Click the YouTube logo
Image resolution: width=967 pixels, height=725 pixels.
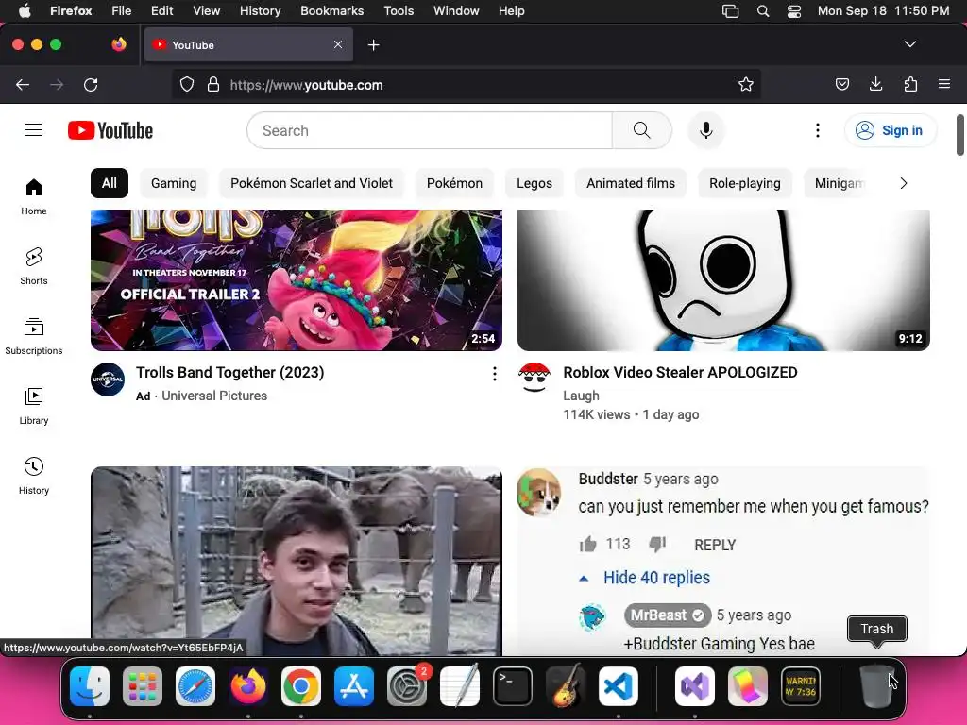(x=110, y=130)
